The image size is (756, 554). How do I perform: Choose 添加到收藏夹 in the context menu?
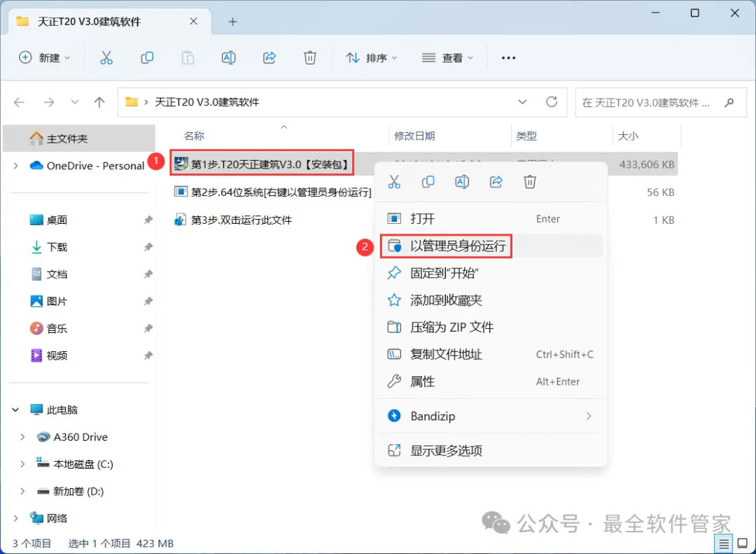pyautogui.click(x=491, y=300)
